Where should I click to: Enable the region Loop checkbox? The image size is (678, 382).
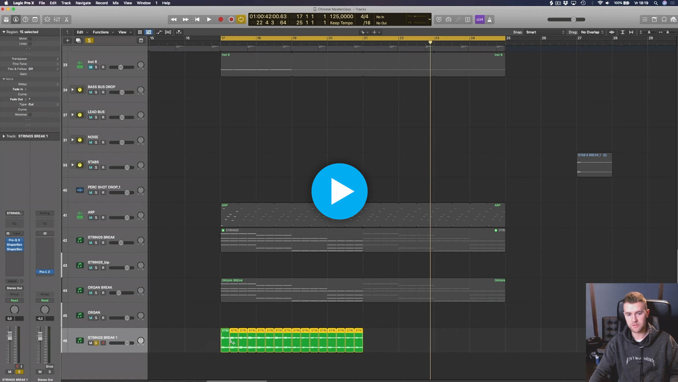[30, 43]
